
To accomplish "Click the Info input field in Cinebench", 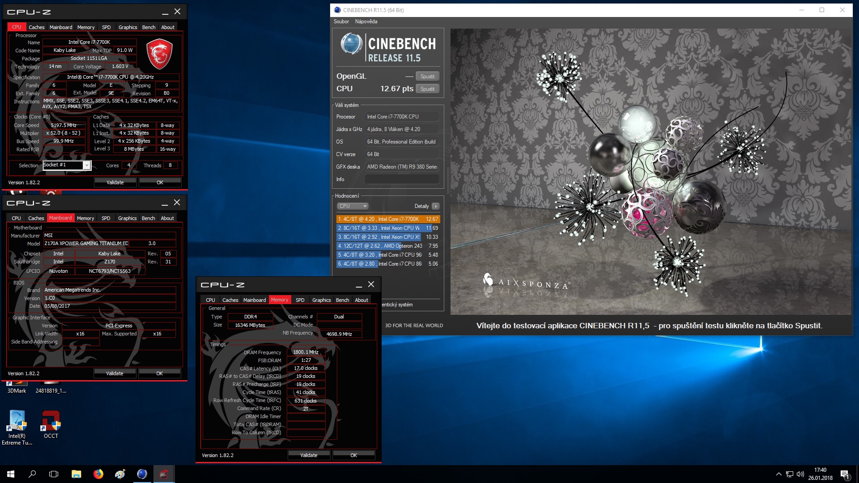I will 402,179.
